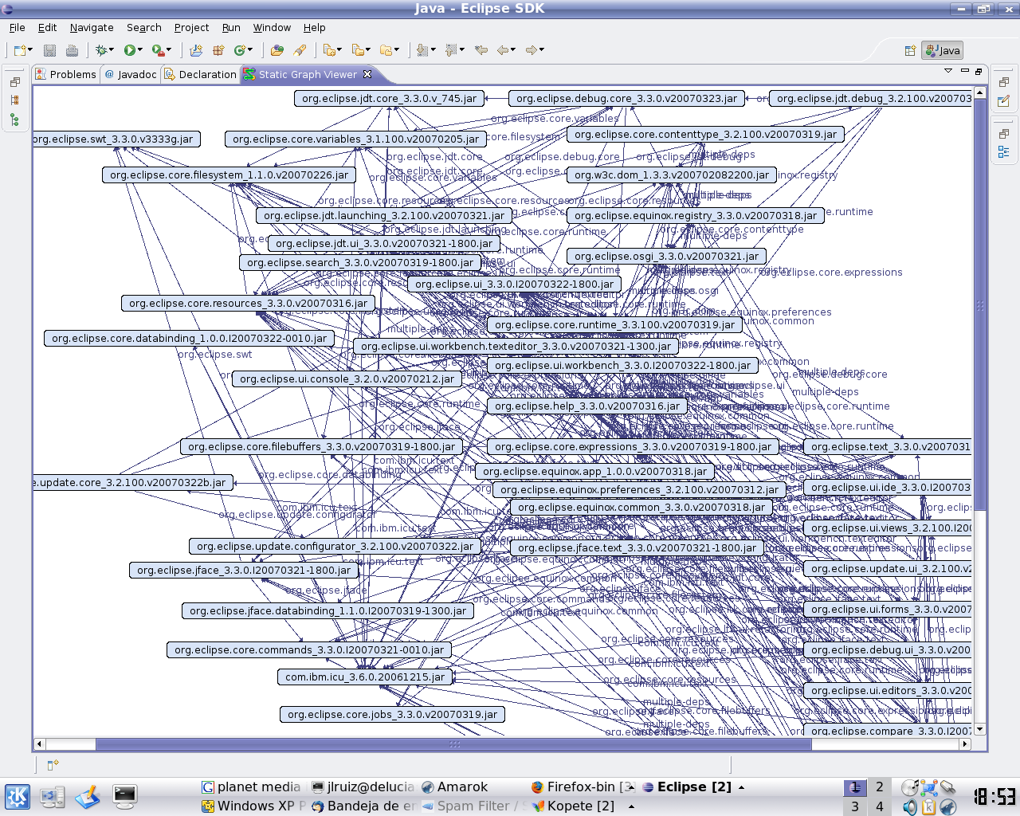Expand the New wizard dropdown arrow

tap(30, 50)
